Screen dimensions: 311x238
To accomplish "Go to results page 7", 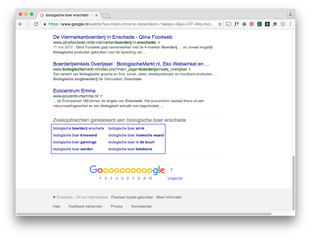I will coord(133,178).
